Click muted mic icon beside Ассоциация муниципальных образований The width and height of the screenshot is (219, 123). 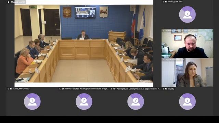click(x=112, y=89)
